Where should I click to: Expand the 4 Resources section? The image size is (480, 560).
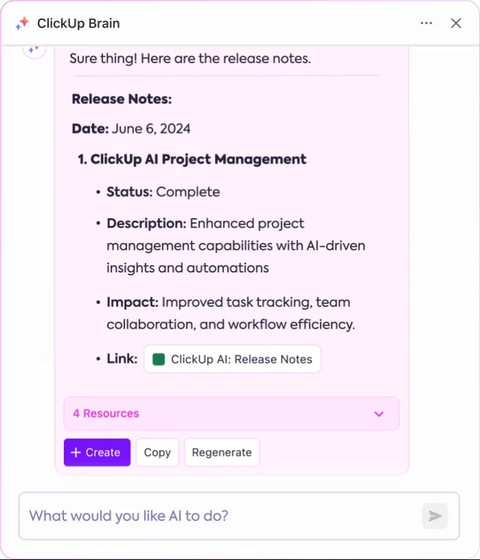pyautogui.click(x=231, y=413)
